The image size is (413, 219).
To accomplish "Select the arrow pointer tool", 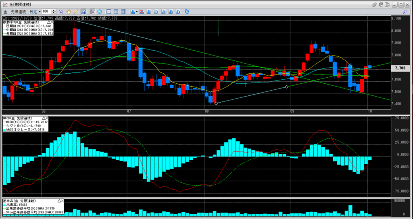I will pyautogui.click(x=61, y=12).
